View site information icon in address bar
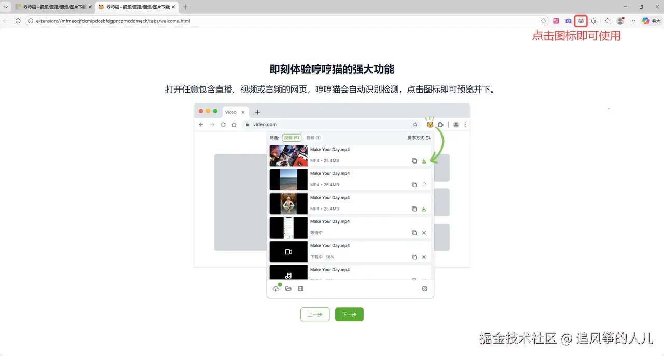Viewport: 664px width, 356px height. coord(31,21)
